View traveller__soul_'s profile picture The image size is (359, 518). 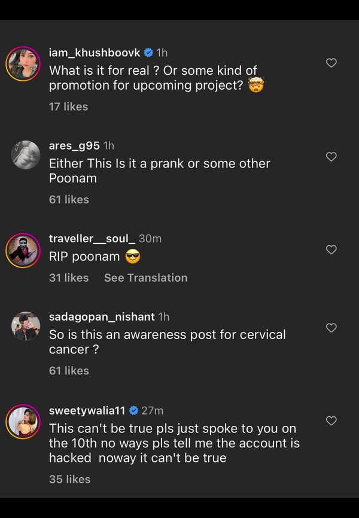pyautogui.click(x=23, y=249)
